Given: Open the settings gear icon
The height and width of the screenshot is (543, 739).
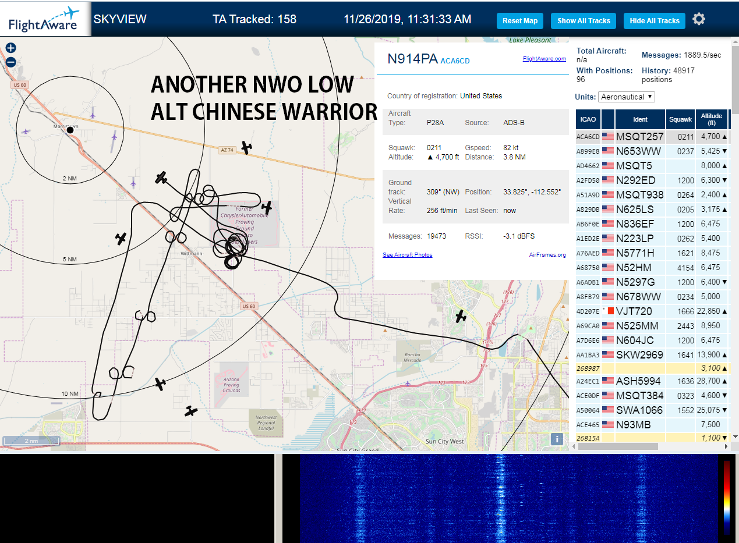Looking at the screenshot, I should 699,19.
